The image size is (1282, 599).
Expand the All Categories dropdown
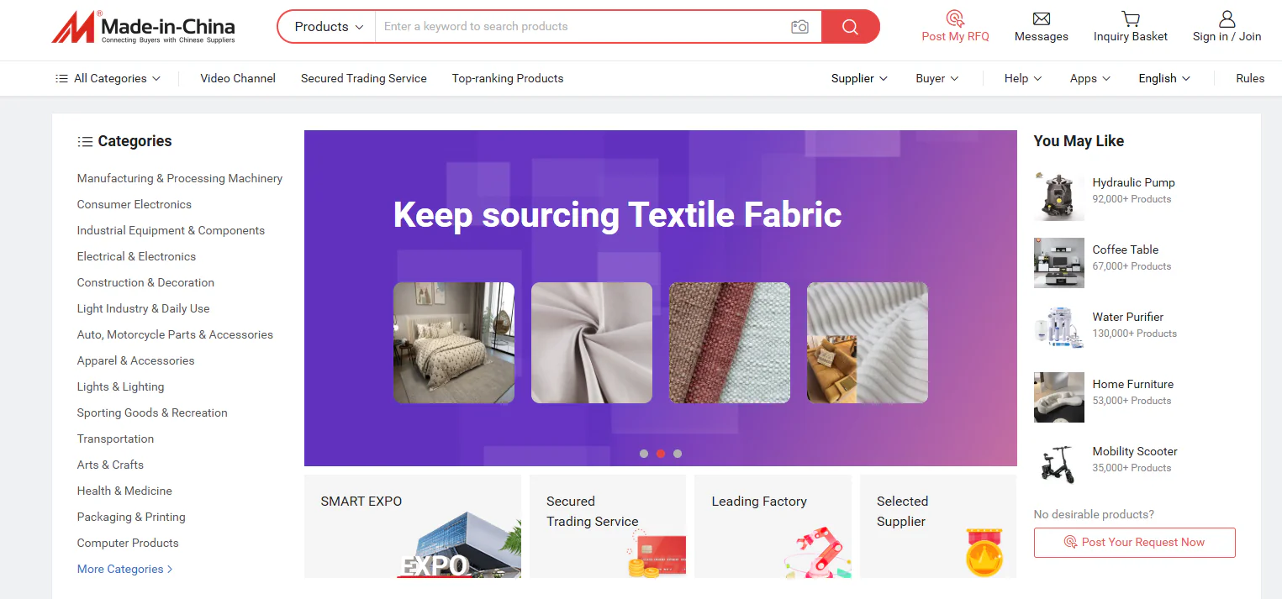pyautogui.click(x=108, y=78)
